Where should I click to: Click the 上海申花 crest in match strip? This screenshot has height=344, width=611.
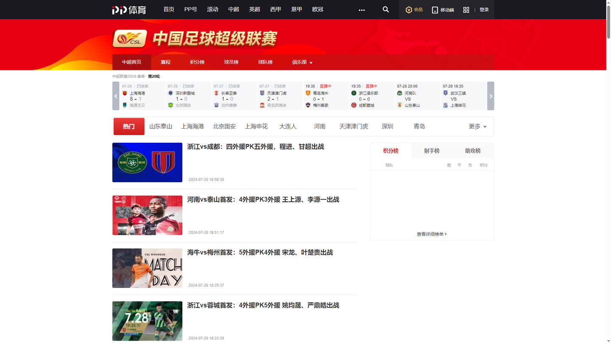(x=446, y=105)
